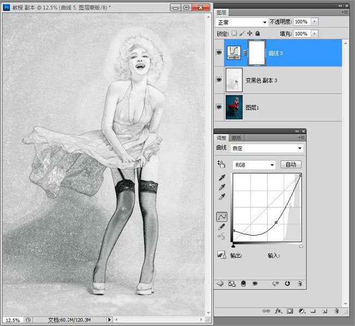Click the fill 100% field
Image resolution: width=355 pixels, height=326 pixels.
pyautogui.click(x=302, y=33)
